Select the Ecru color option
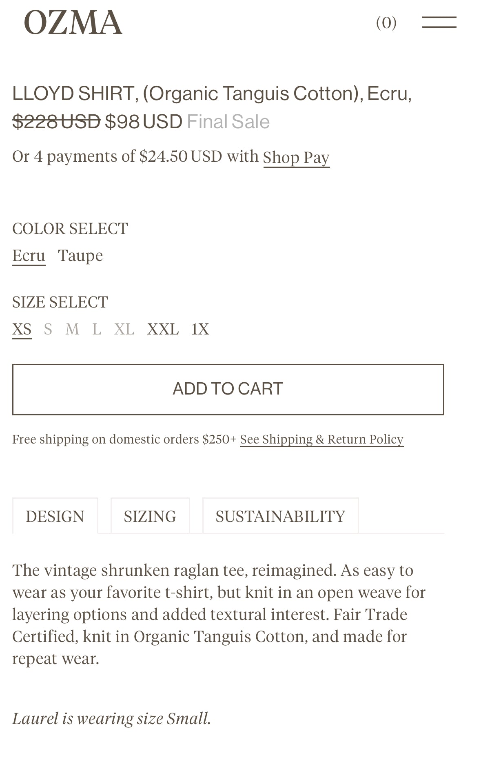The width and height of the screenshot is (481, 758). [x=29, y=256]
